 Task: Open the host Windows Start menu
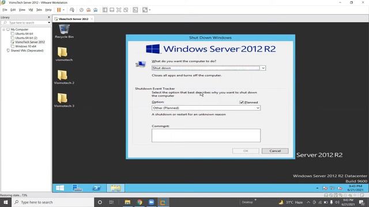click(x=6, y=202)
